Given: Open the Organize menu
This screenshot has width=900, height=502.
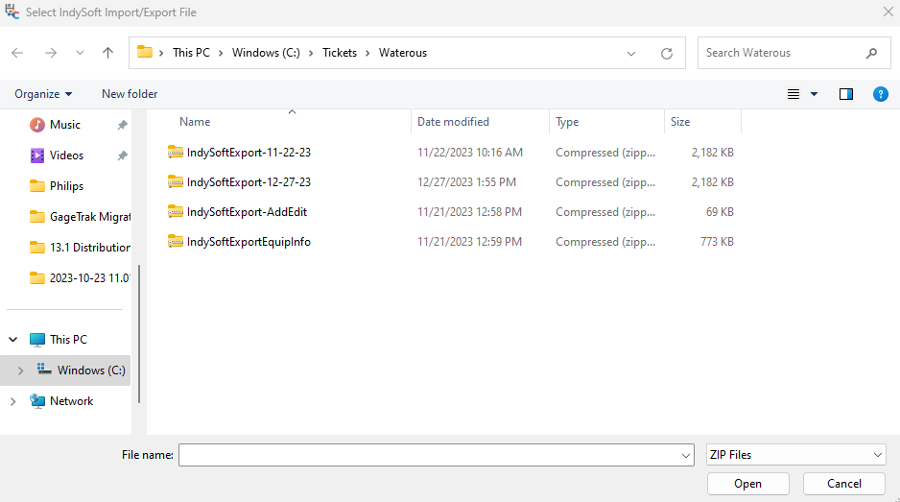Looking at the screenshot, I should (x=43, y=94).
